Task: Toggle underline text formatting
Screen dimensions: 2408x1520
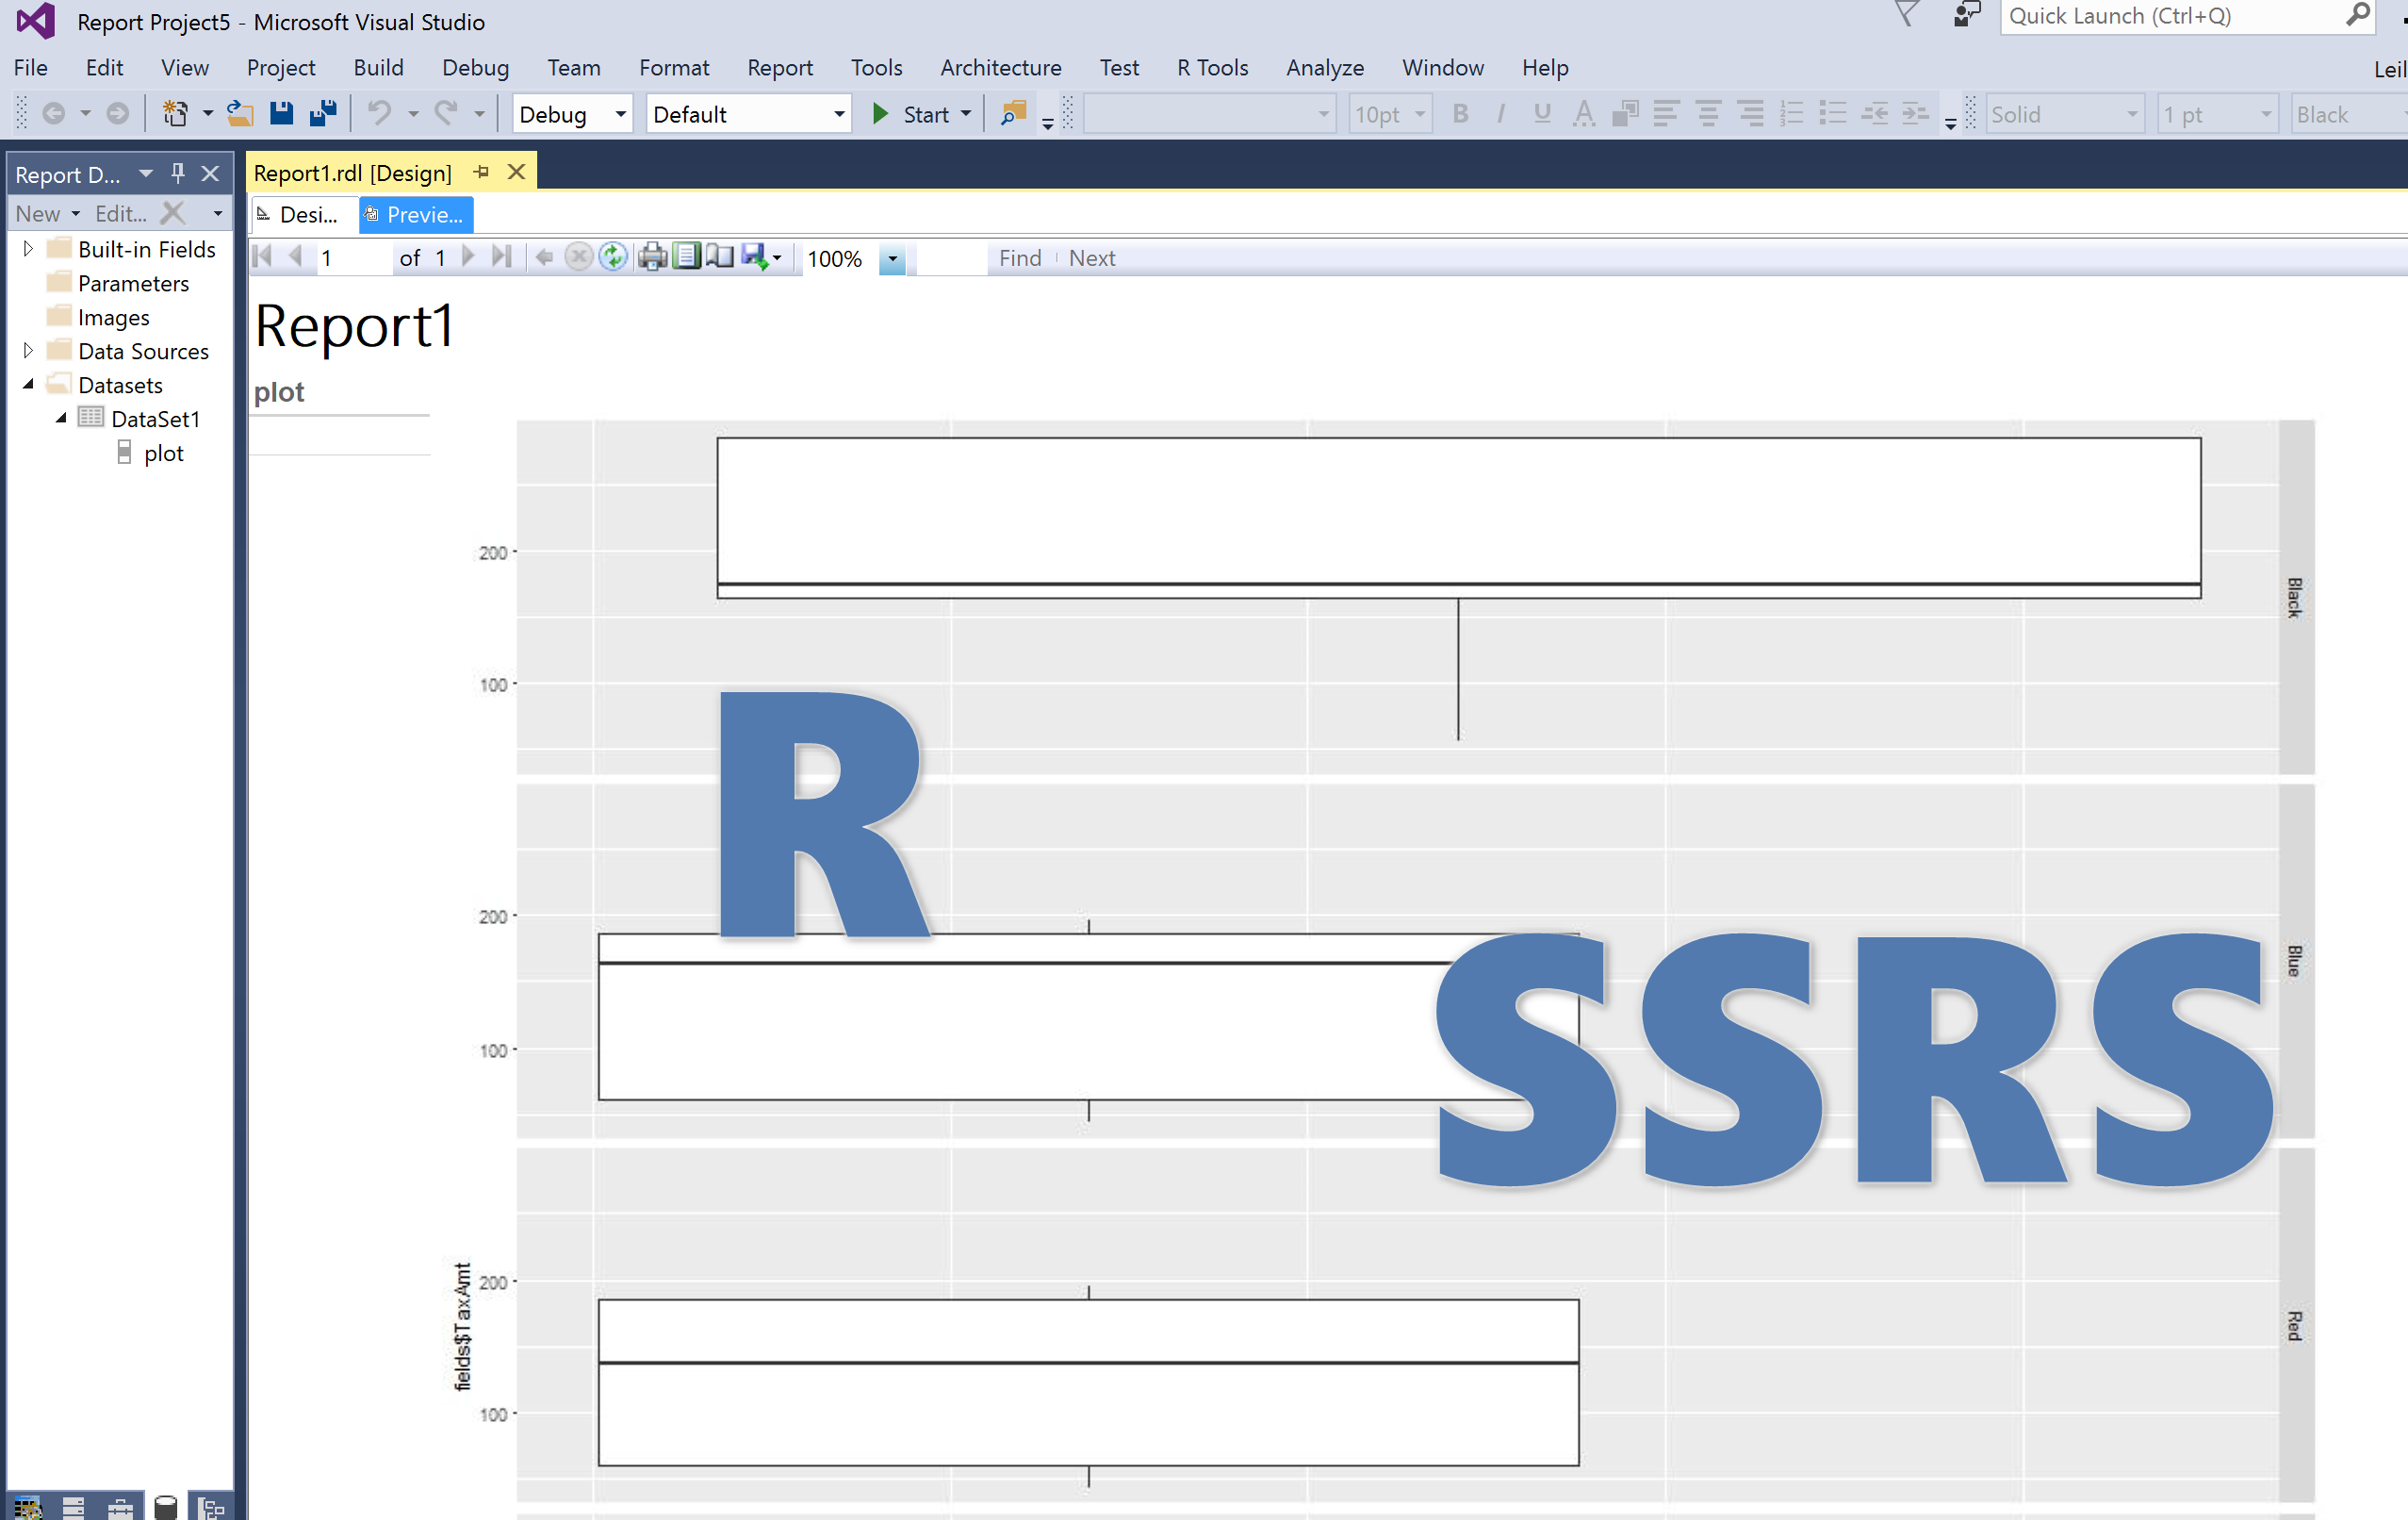Action: 1541,113
